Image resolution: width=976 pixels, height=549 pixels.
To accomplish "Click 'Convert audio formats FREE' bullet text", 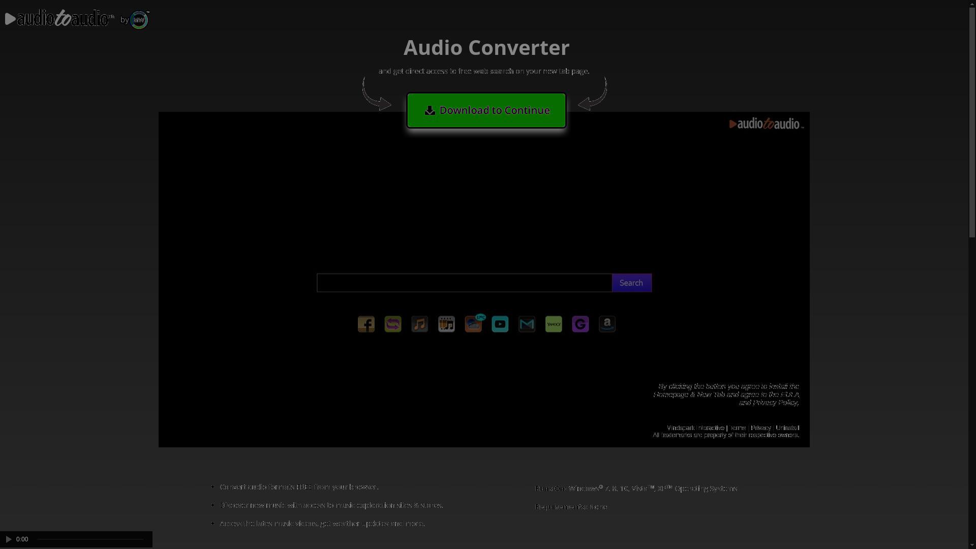I will [299, 487].
